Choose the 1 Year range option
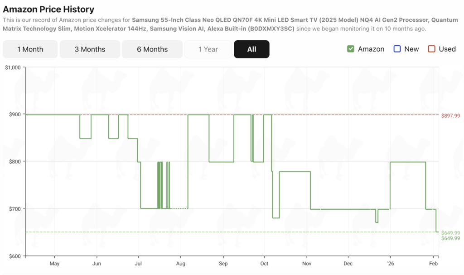Image resolution: width=464 pixels, height=275 pixels. coord(208,49)
